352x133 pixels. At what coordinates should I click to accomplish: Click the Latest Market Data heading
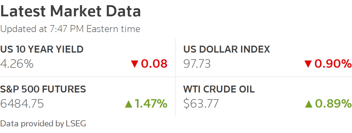click(71, 11)
